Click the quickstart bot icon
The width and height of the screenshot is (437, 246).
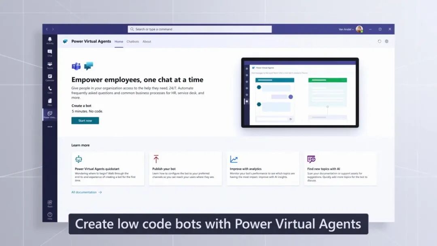point(78,159)
